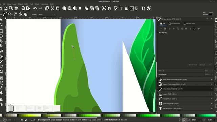
Task: Click the Copy icon
Action: tap(47, 8)
